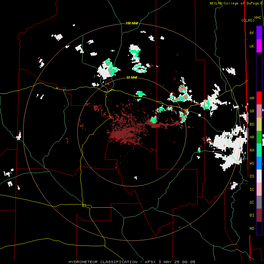Click the mint green RA legend swatch
Image resolution: width=264 pixels, height=264 pixels.
coord(259,150)
